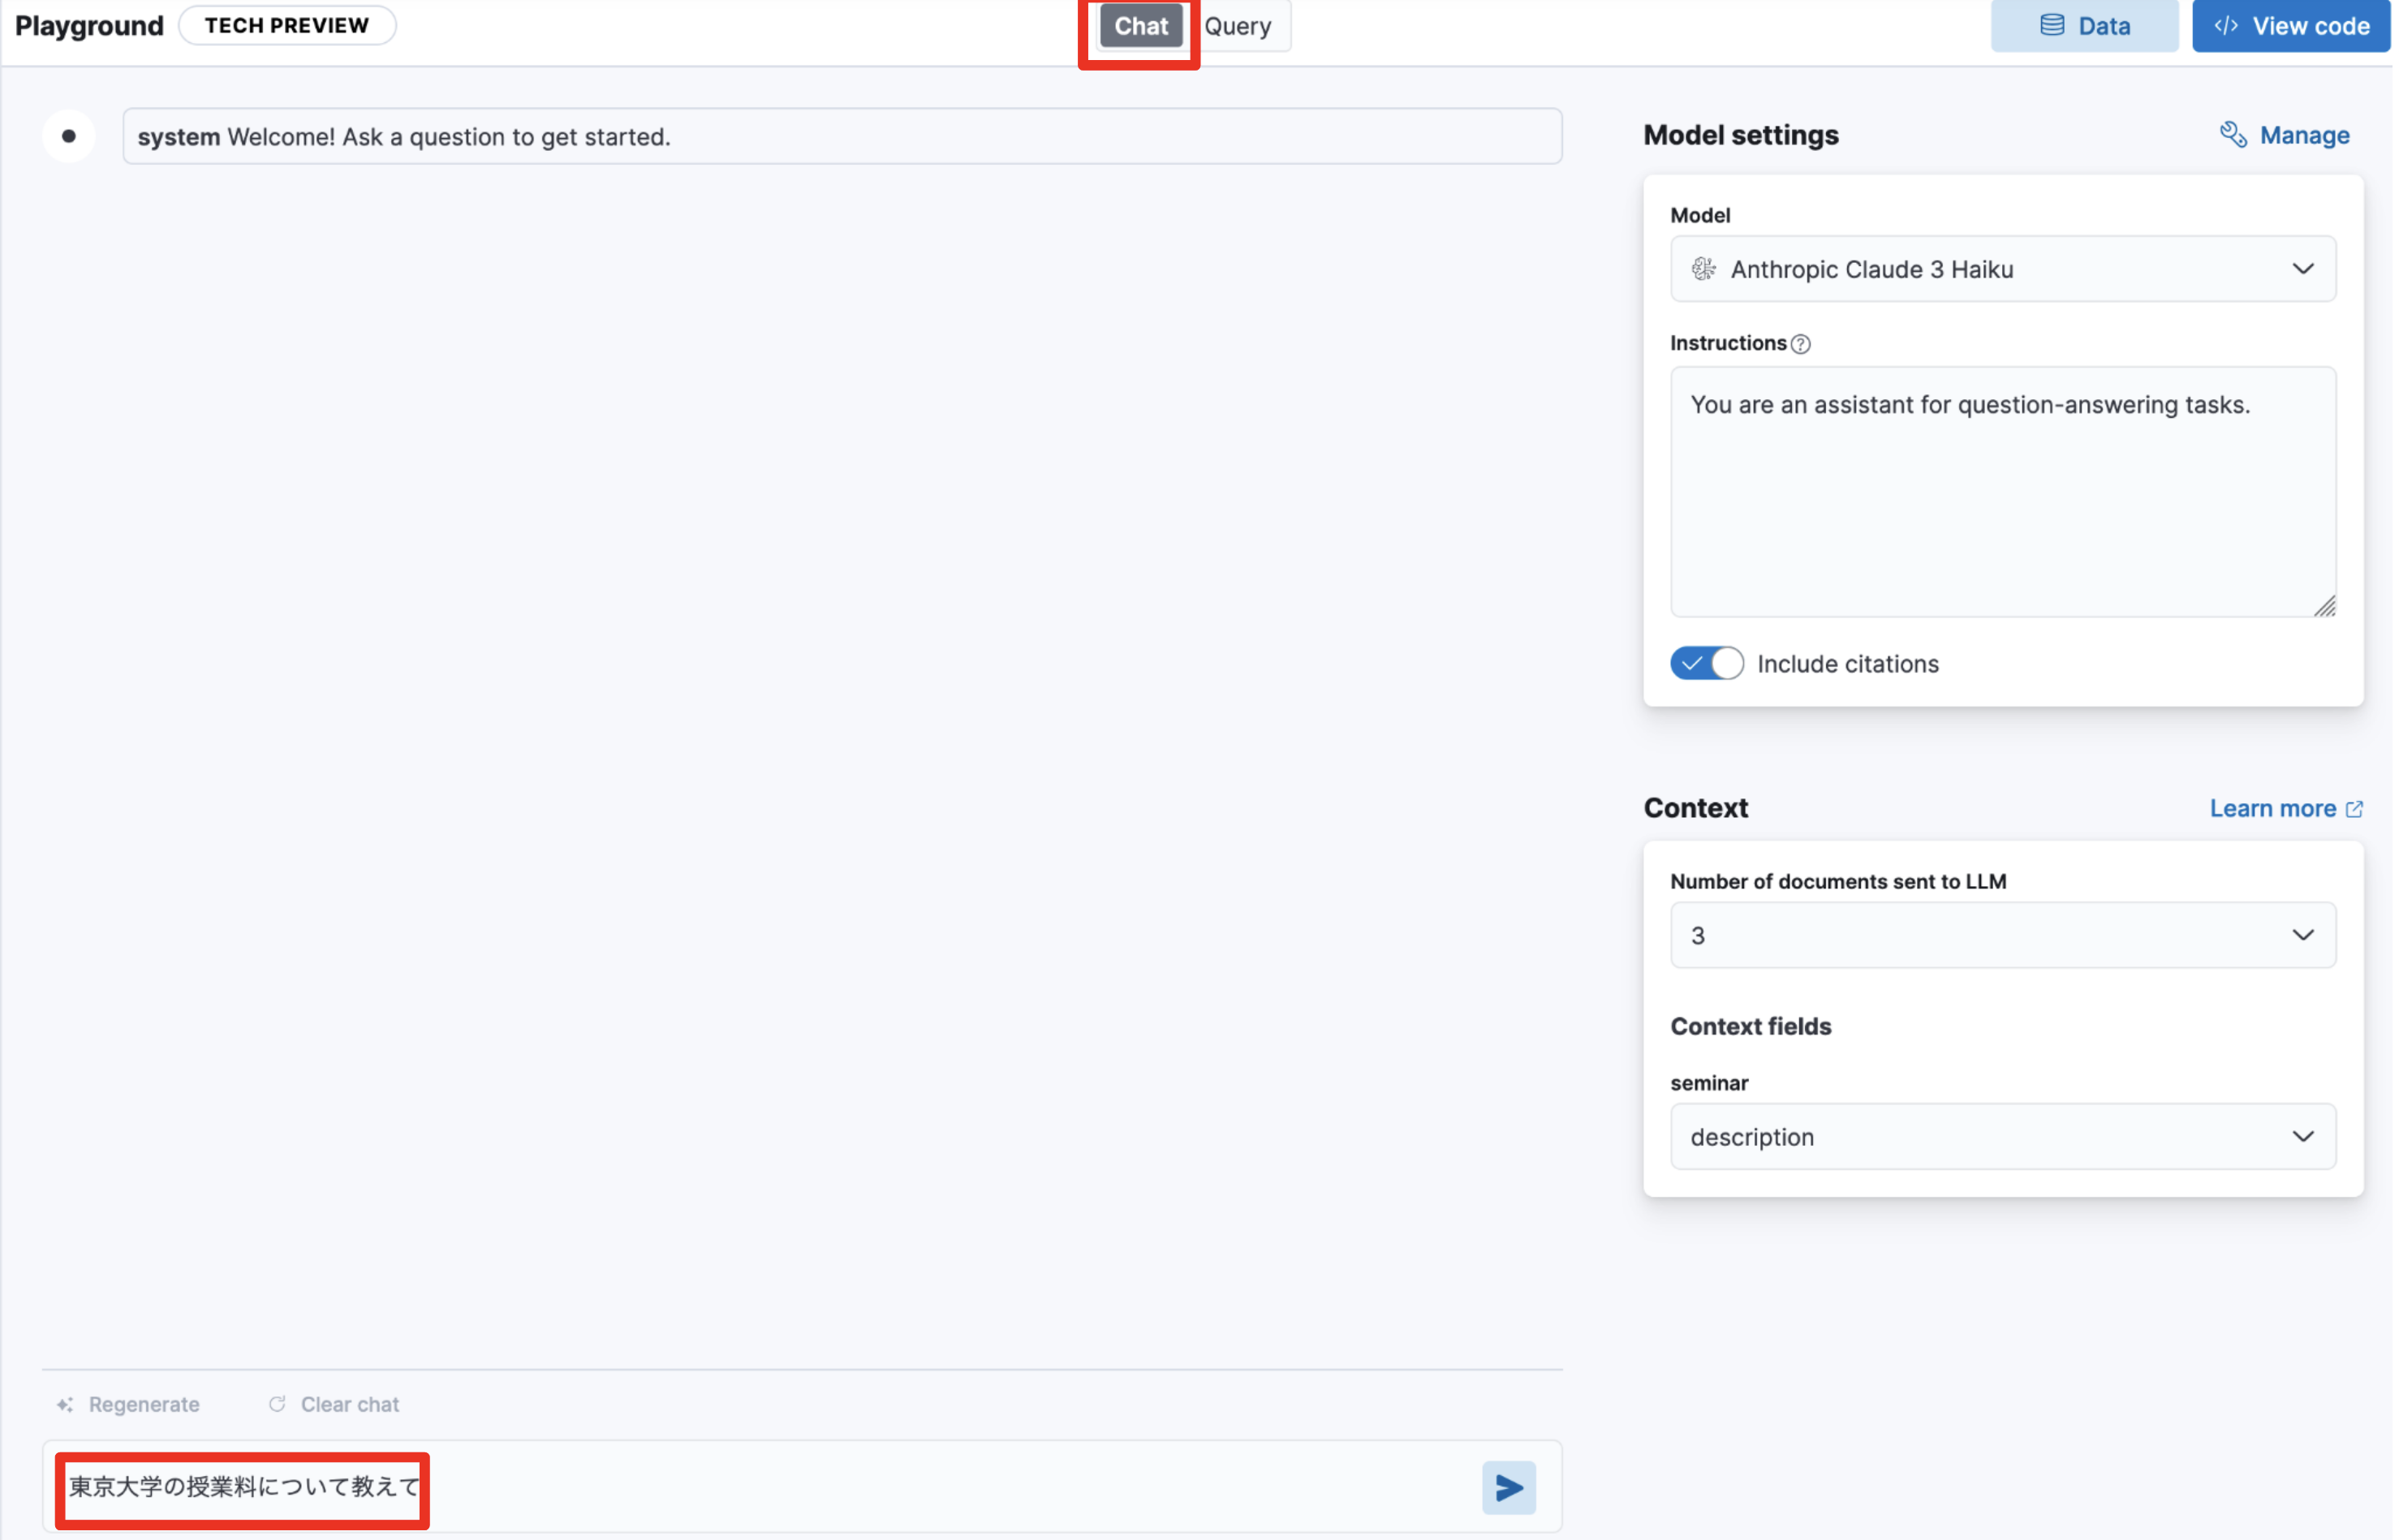Click the Regenerate sparkle icon

(x=66, y=1407)
